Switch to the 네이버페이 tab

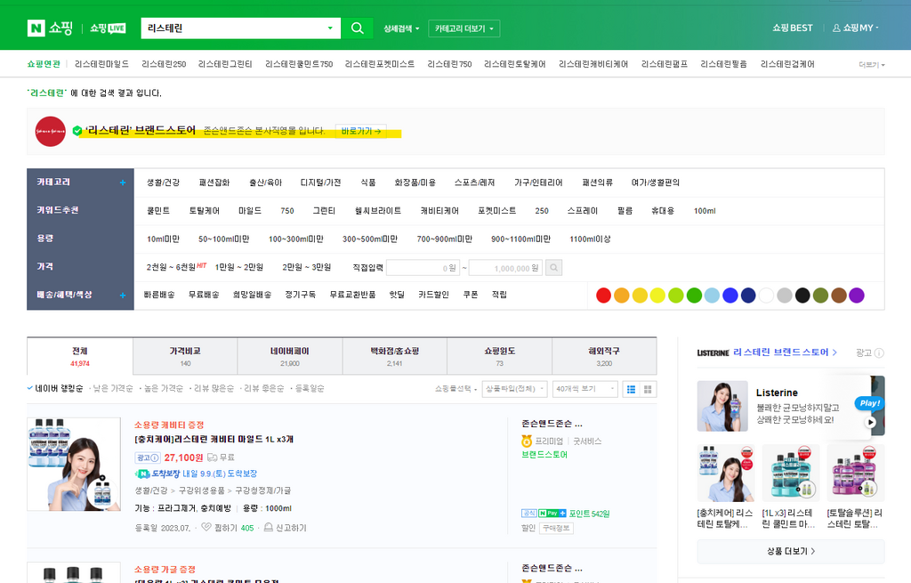click(x=290, y=356)
